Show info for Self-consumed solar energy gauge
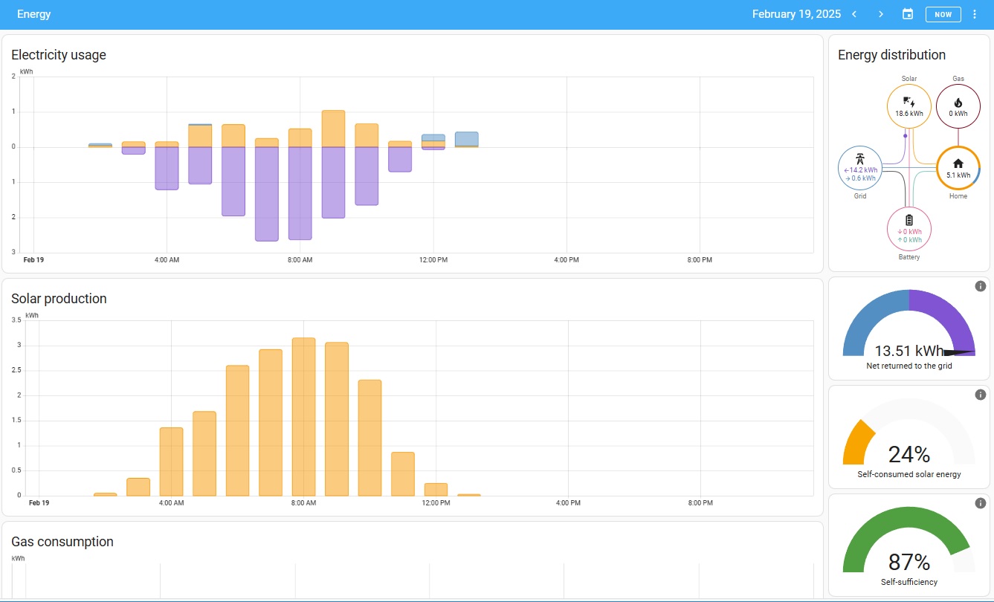Screen dimensions: 994x602 point(980,395)
